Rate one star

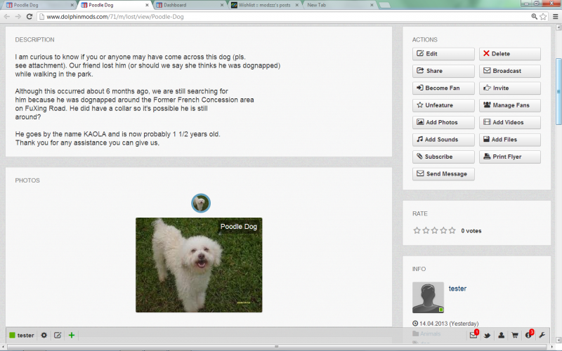417,231
